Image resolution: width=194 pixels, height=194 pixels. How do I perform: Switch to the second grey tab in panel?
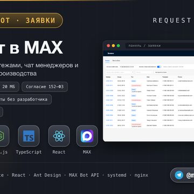tap(116, 61)
